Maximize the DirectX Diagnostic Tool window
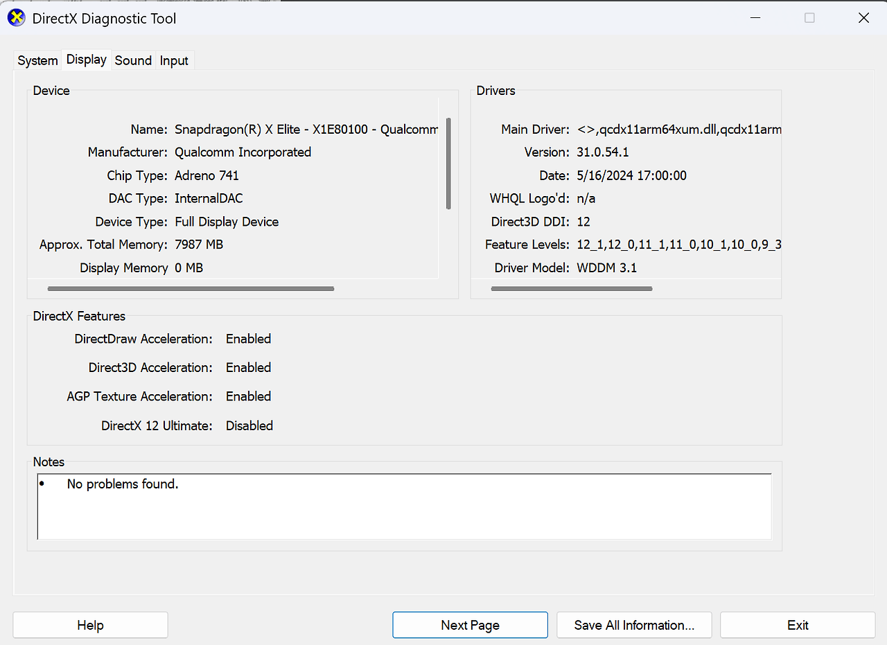 coord(809,18)
